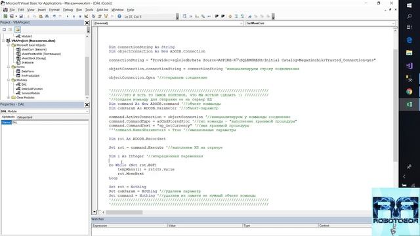Click the Toggle Bookmark flag icon

pyautogui.click(x=249, y=16)
